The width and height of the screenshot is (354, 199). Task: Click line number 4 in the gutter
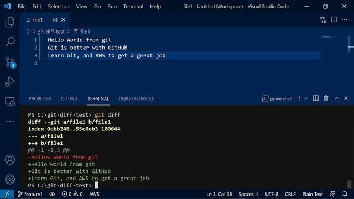[35, 64]
